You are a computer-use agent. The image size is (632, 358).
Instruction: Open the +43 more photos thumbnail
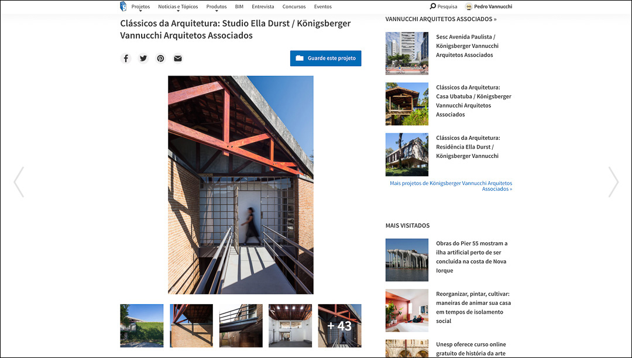(x=340, y=326)
